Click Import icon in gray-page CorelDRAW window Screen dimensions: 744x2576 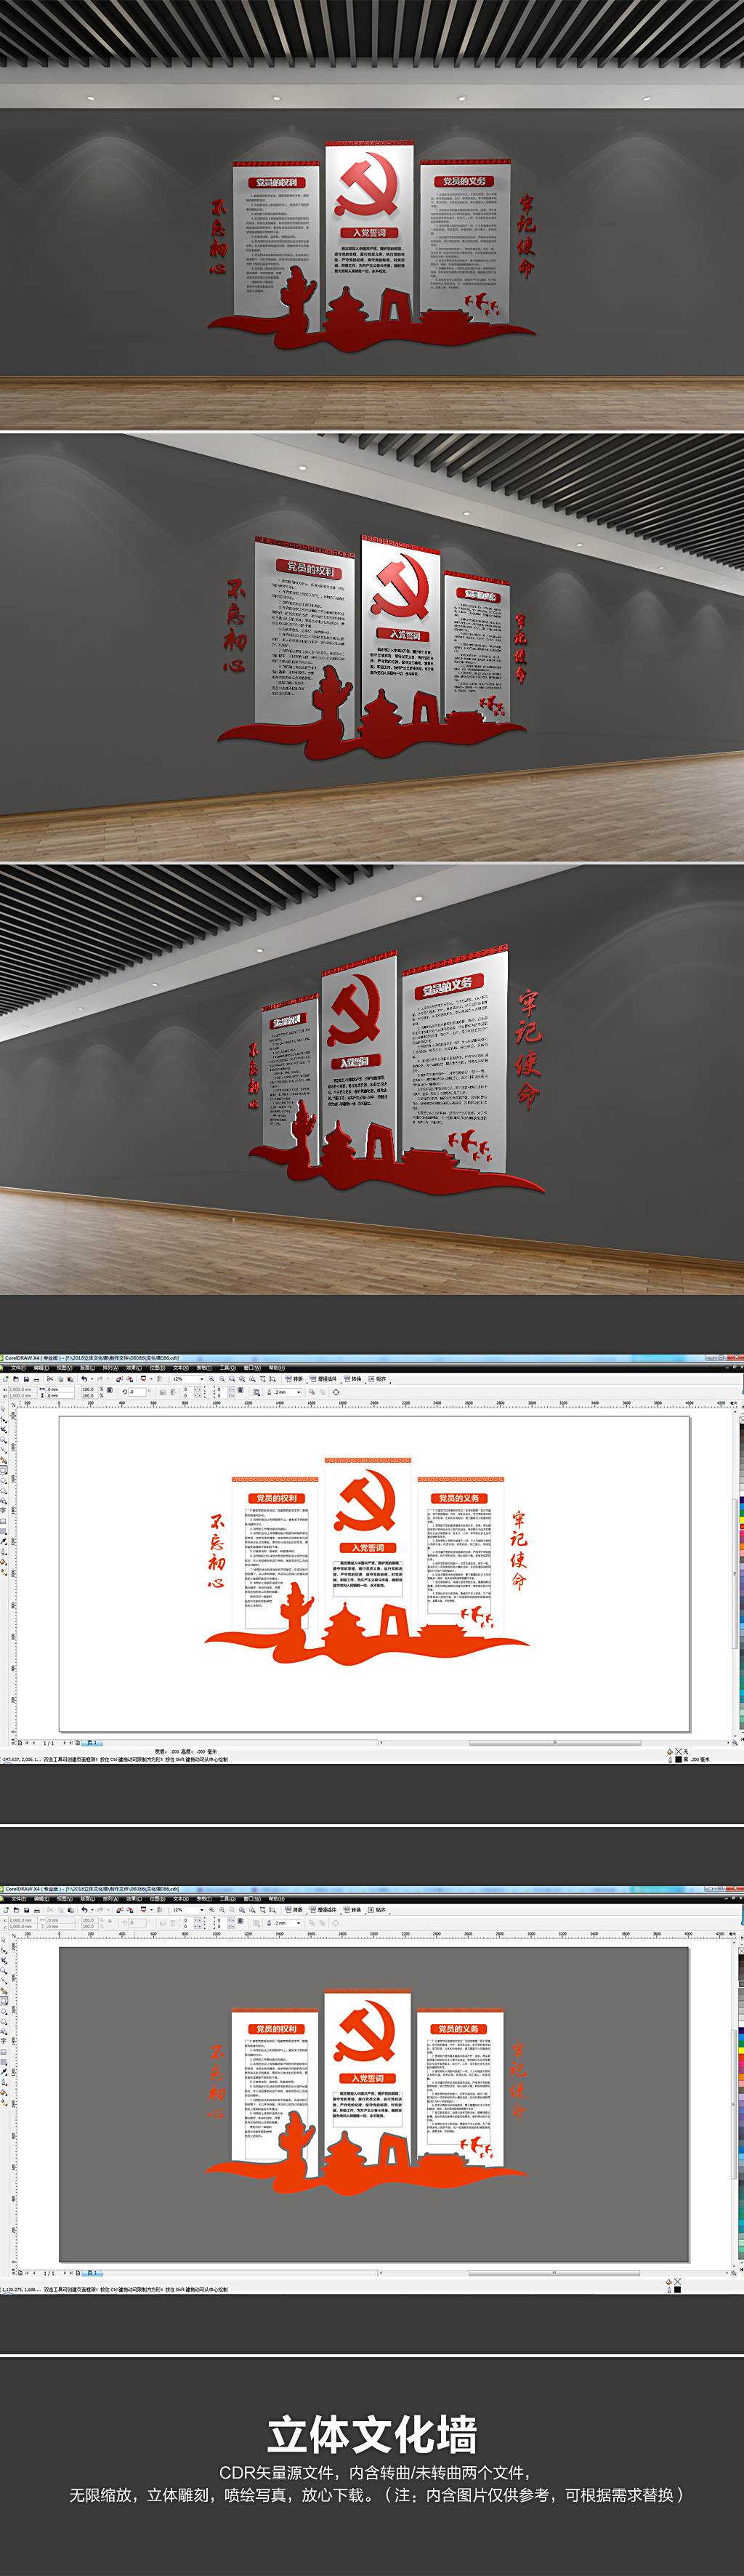click(121, 1909)
